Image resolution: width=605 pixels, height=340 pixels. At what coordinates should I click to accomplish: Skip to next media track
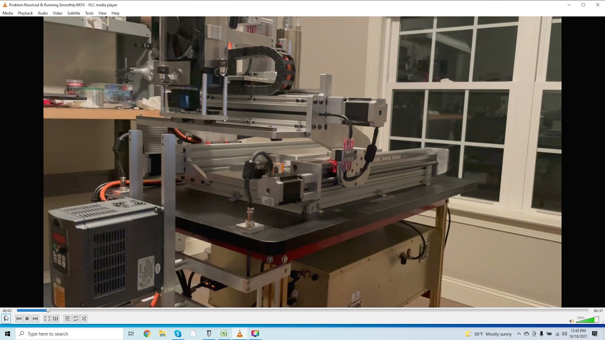point(35,319)
